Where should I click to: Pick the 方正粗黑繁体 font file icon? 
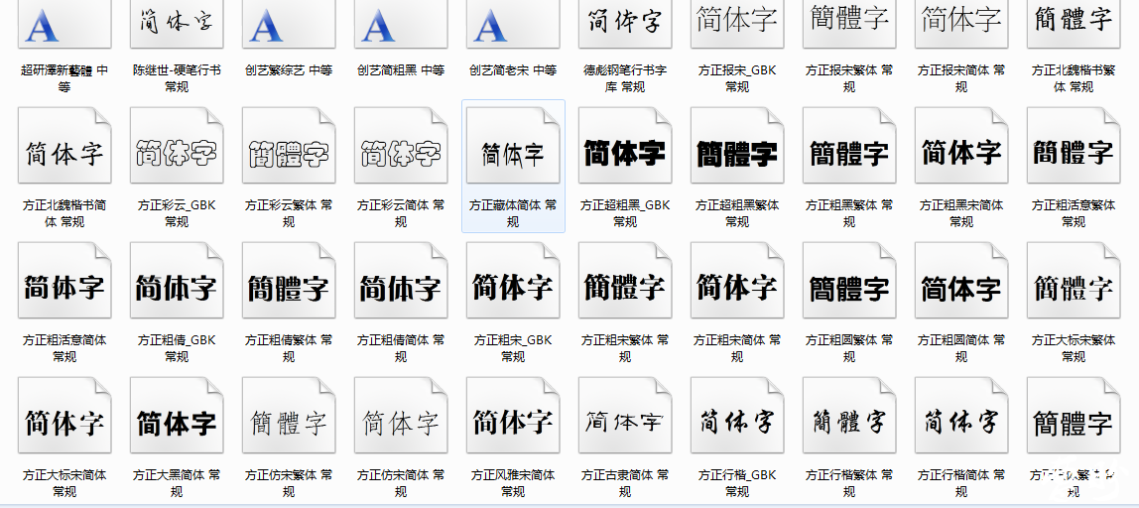click(x=849, y=145)
